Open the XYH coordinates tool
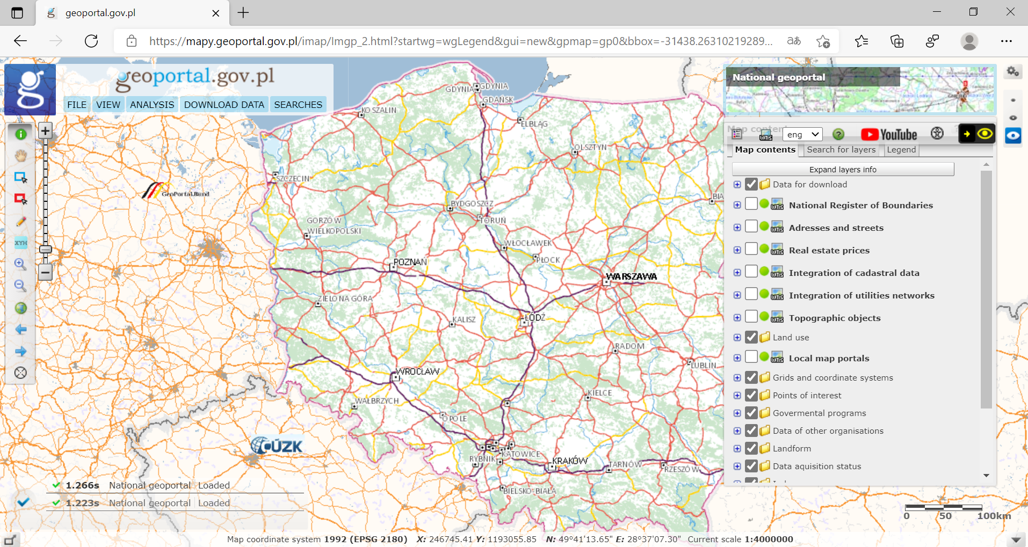The height and width of the screenshot is (547, 1028). tap(20, 243)
